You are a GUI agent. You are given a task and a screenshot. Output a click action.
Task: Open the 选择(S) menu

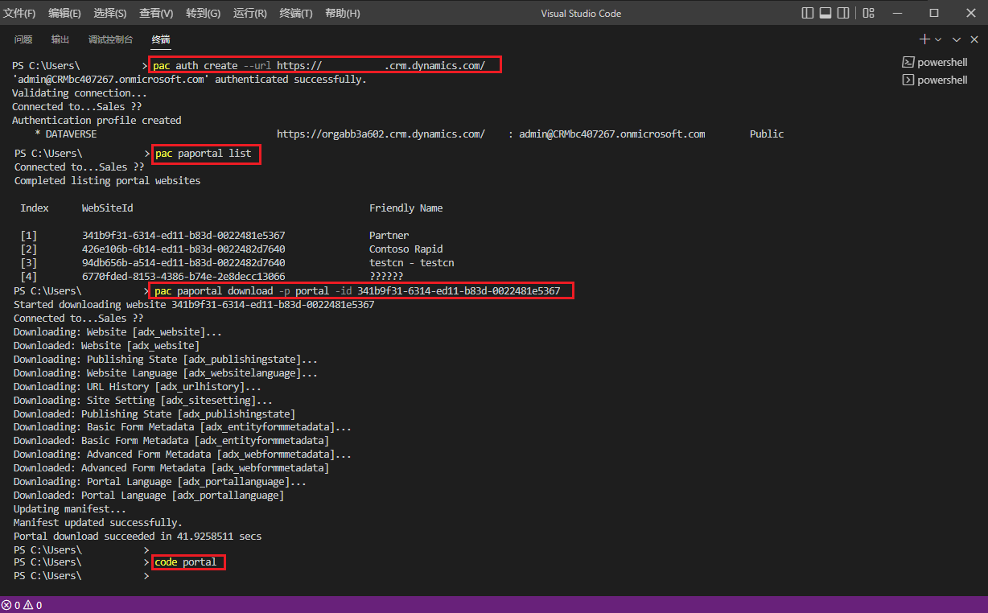(110, 13)
